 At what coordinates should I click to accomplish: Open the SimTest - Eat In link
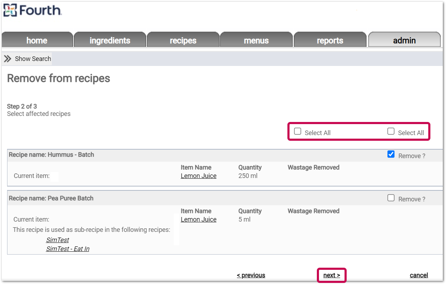[x=68, y=249]
